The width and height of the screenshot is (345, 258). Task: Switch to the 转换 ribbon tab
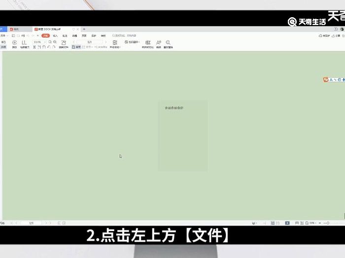coord(103,35)
